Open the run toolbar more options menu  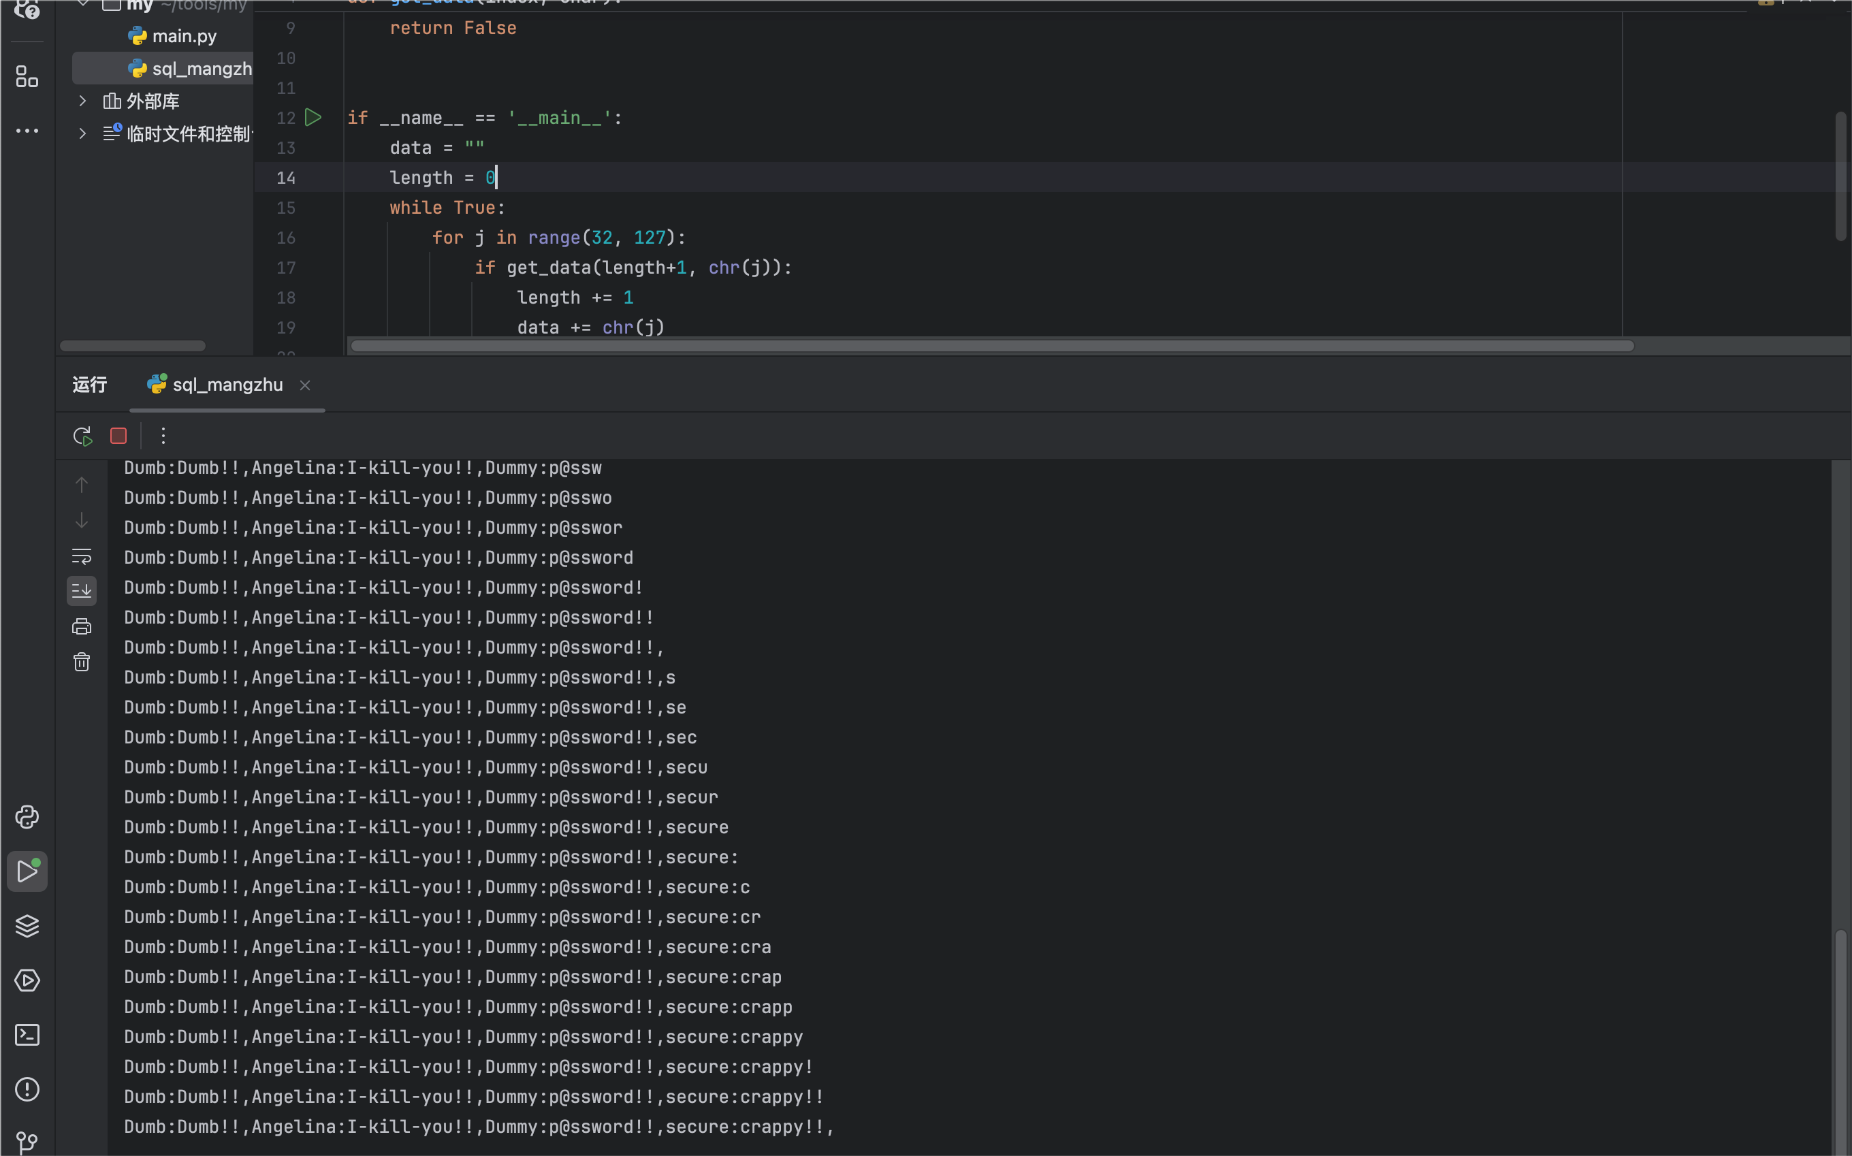(163, 436)
